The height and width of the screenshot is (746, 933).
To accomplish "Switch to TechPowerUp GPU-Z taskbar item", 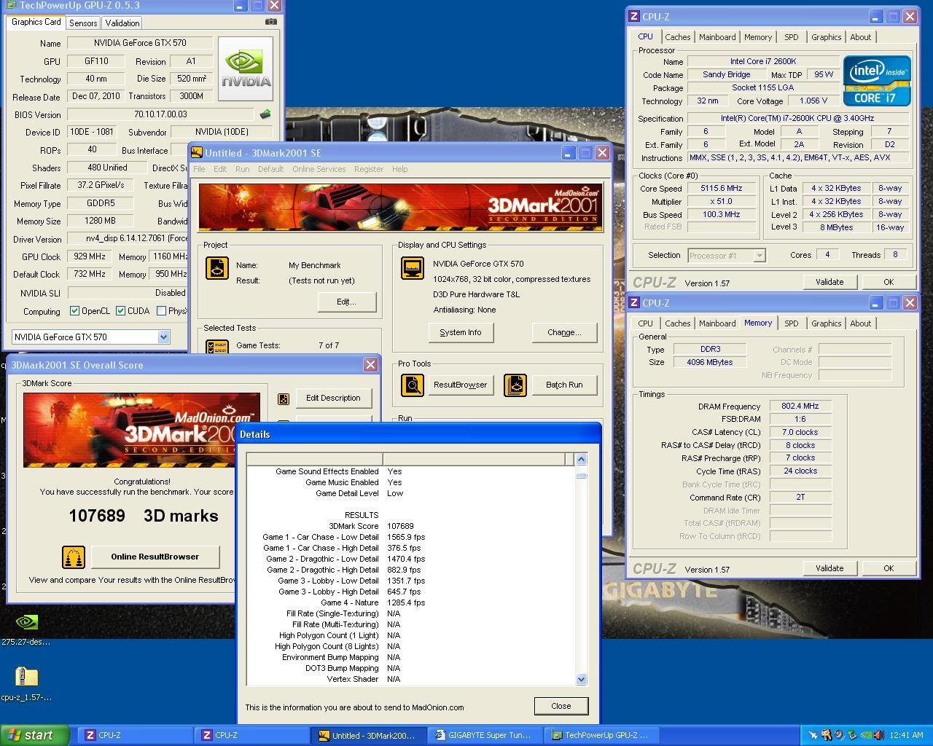I will (x=602, y=735).
